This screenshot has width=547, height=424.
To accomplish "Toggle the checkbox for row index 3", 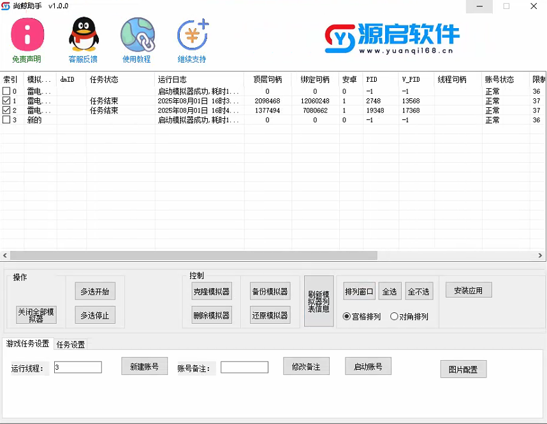I will pyautogui.click(x=6, y=120).
